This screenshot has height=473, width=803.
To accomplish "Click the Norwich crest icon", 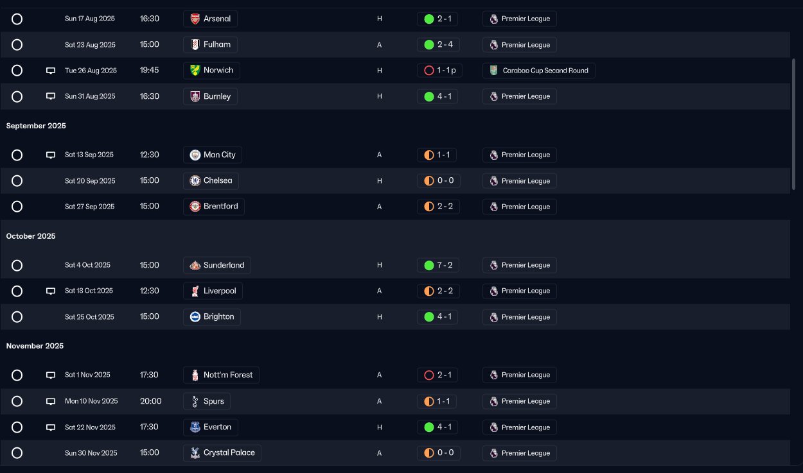I will [x=195, y=70].
